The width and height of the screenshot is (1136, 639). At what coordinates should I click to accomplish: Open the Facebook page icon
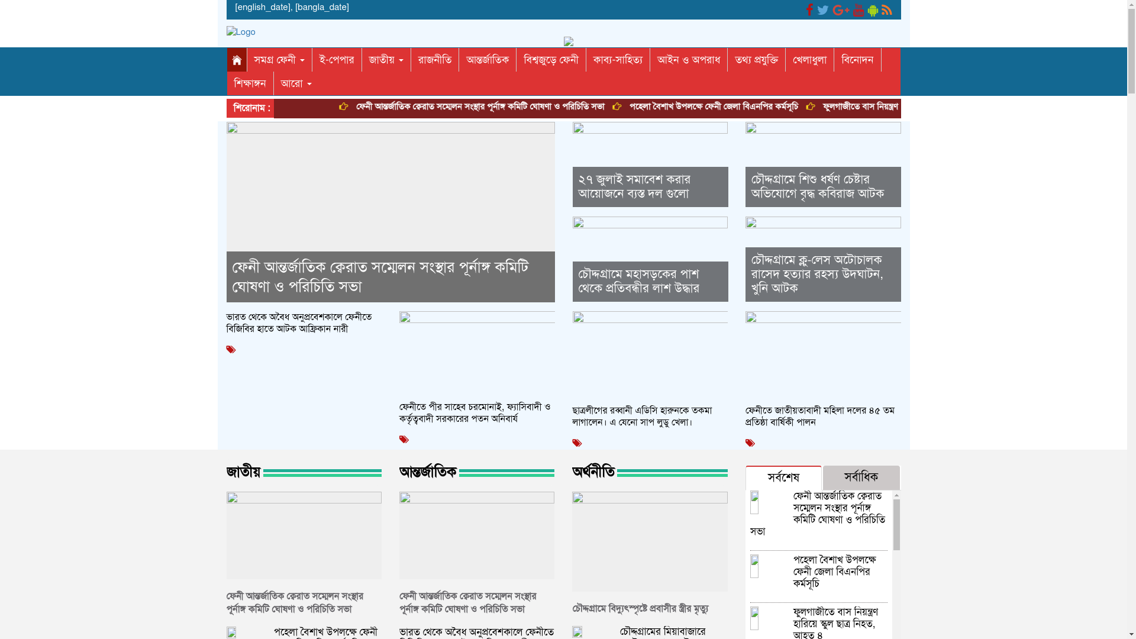[809, 10]
